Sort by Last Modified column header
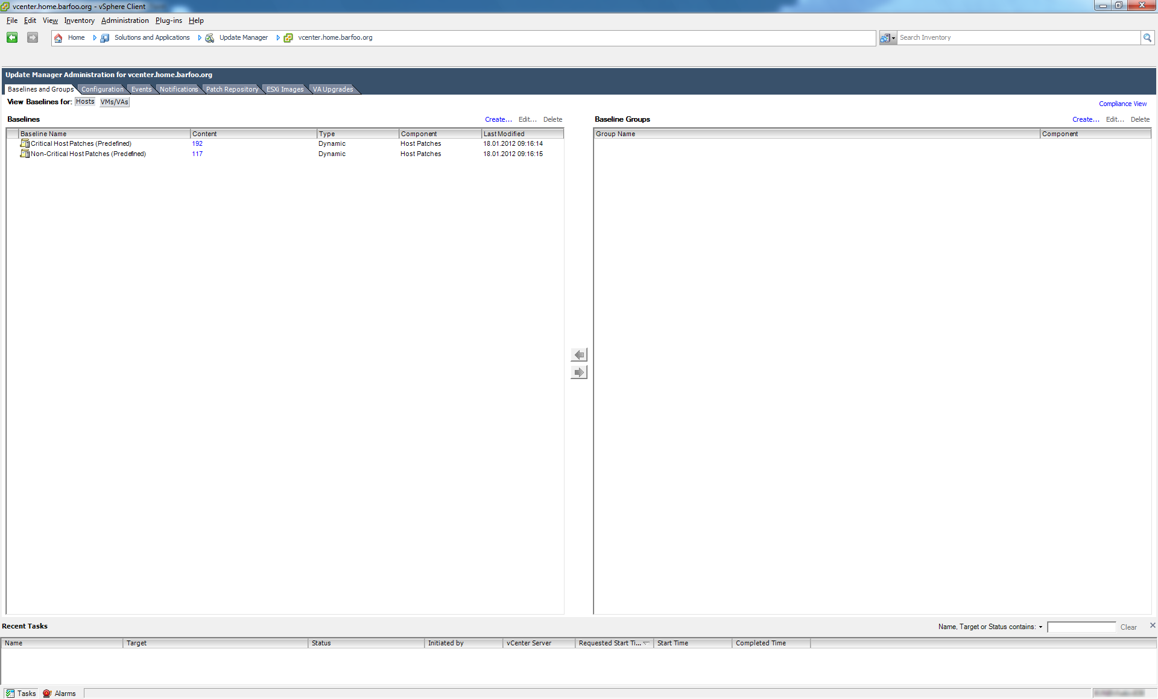The width and height of the screenshot is (1158, 699). pyautogui.click(x=504, y=134)
